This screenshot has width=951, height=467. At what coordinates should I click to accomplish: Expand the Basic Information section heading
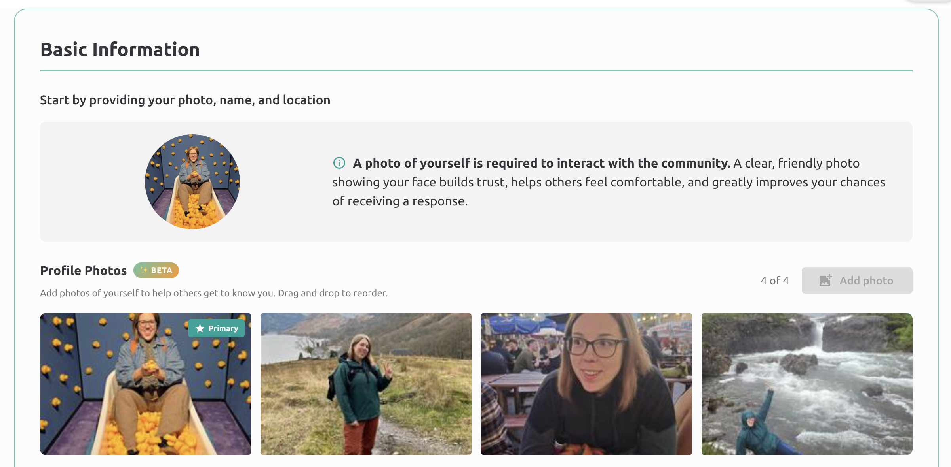pyautogui.click(x=120, y=49)
